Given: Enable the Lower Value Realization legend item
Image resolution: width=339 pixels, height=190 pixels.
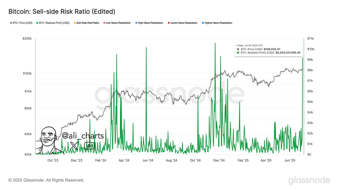Looking at the screenshot, I should point(184,23).
